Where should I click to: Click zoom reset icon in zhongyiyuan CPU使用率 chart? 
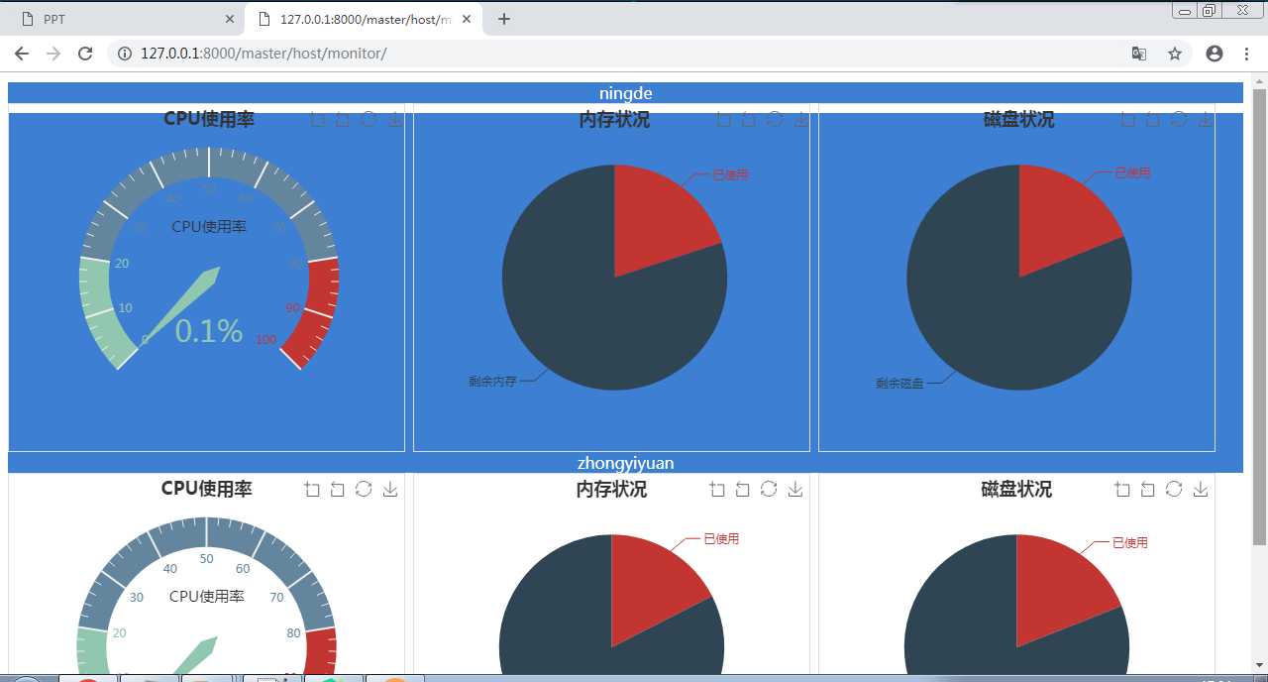pyautogui.click(x=338, y=489)
